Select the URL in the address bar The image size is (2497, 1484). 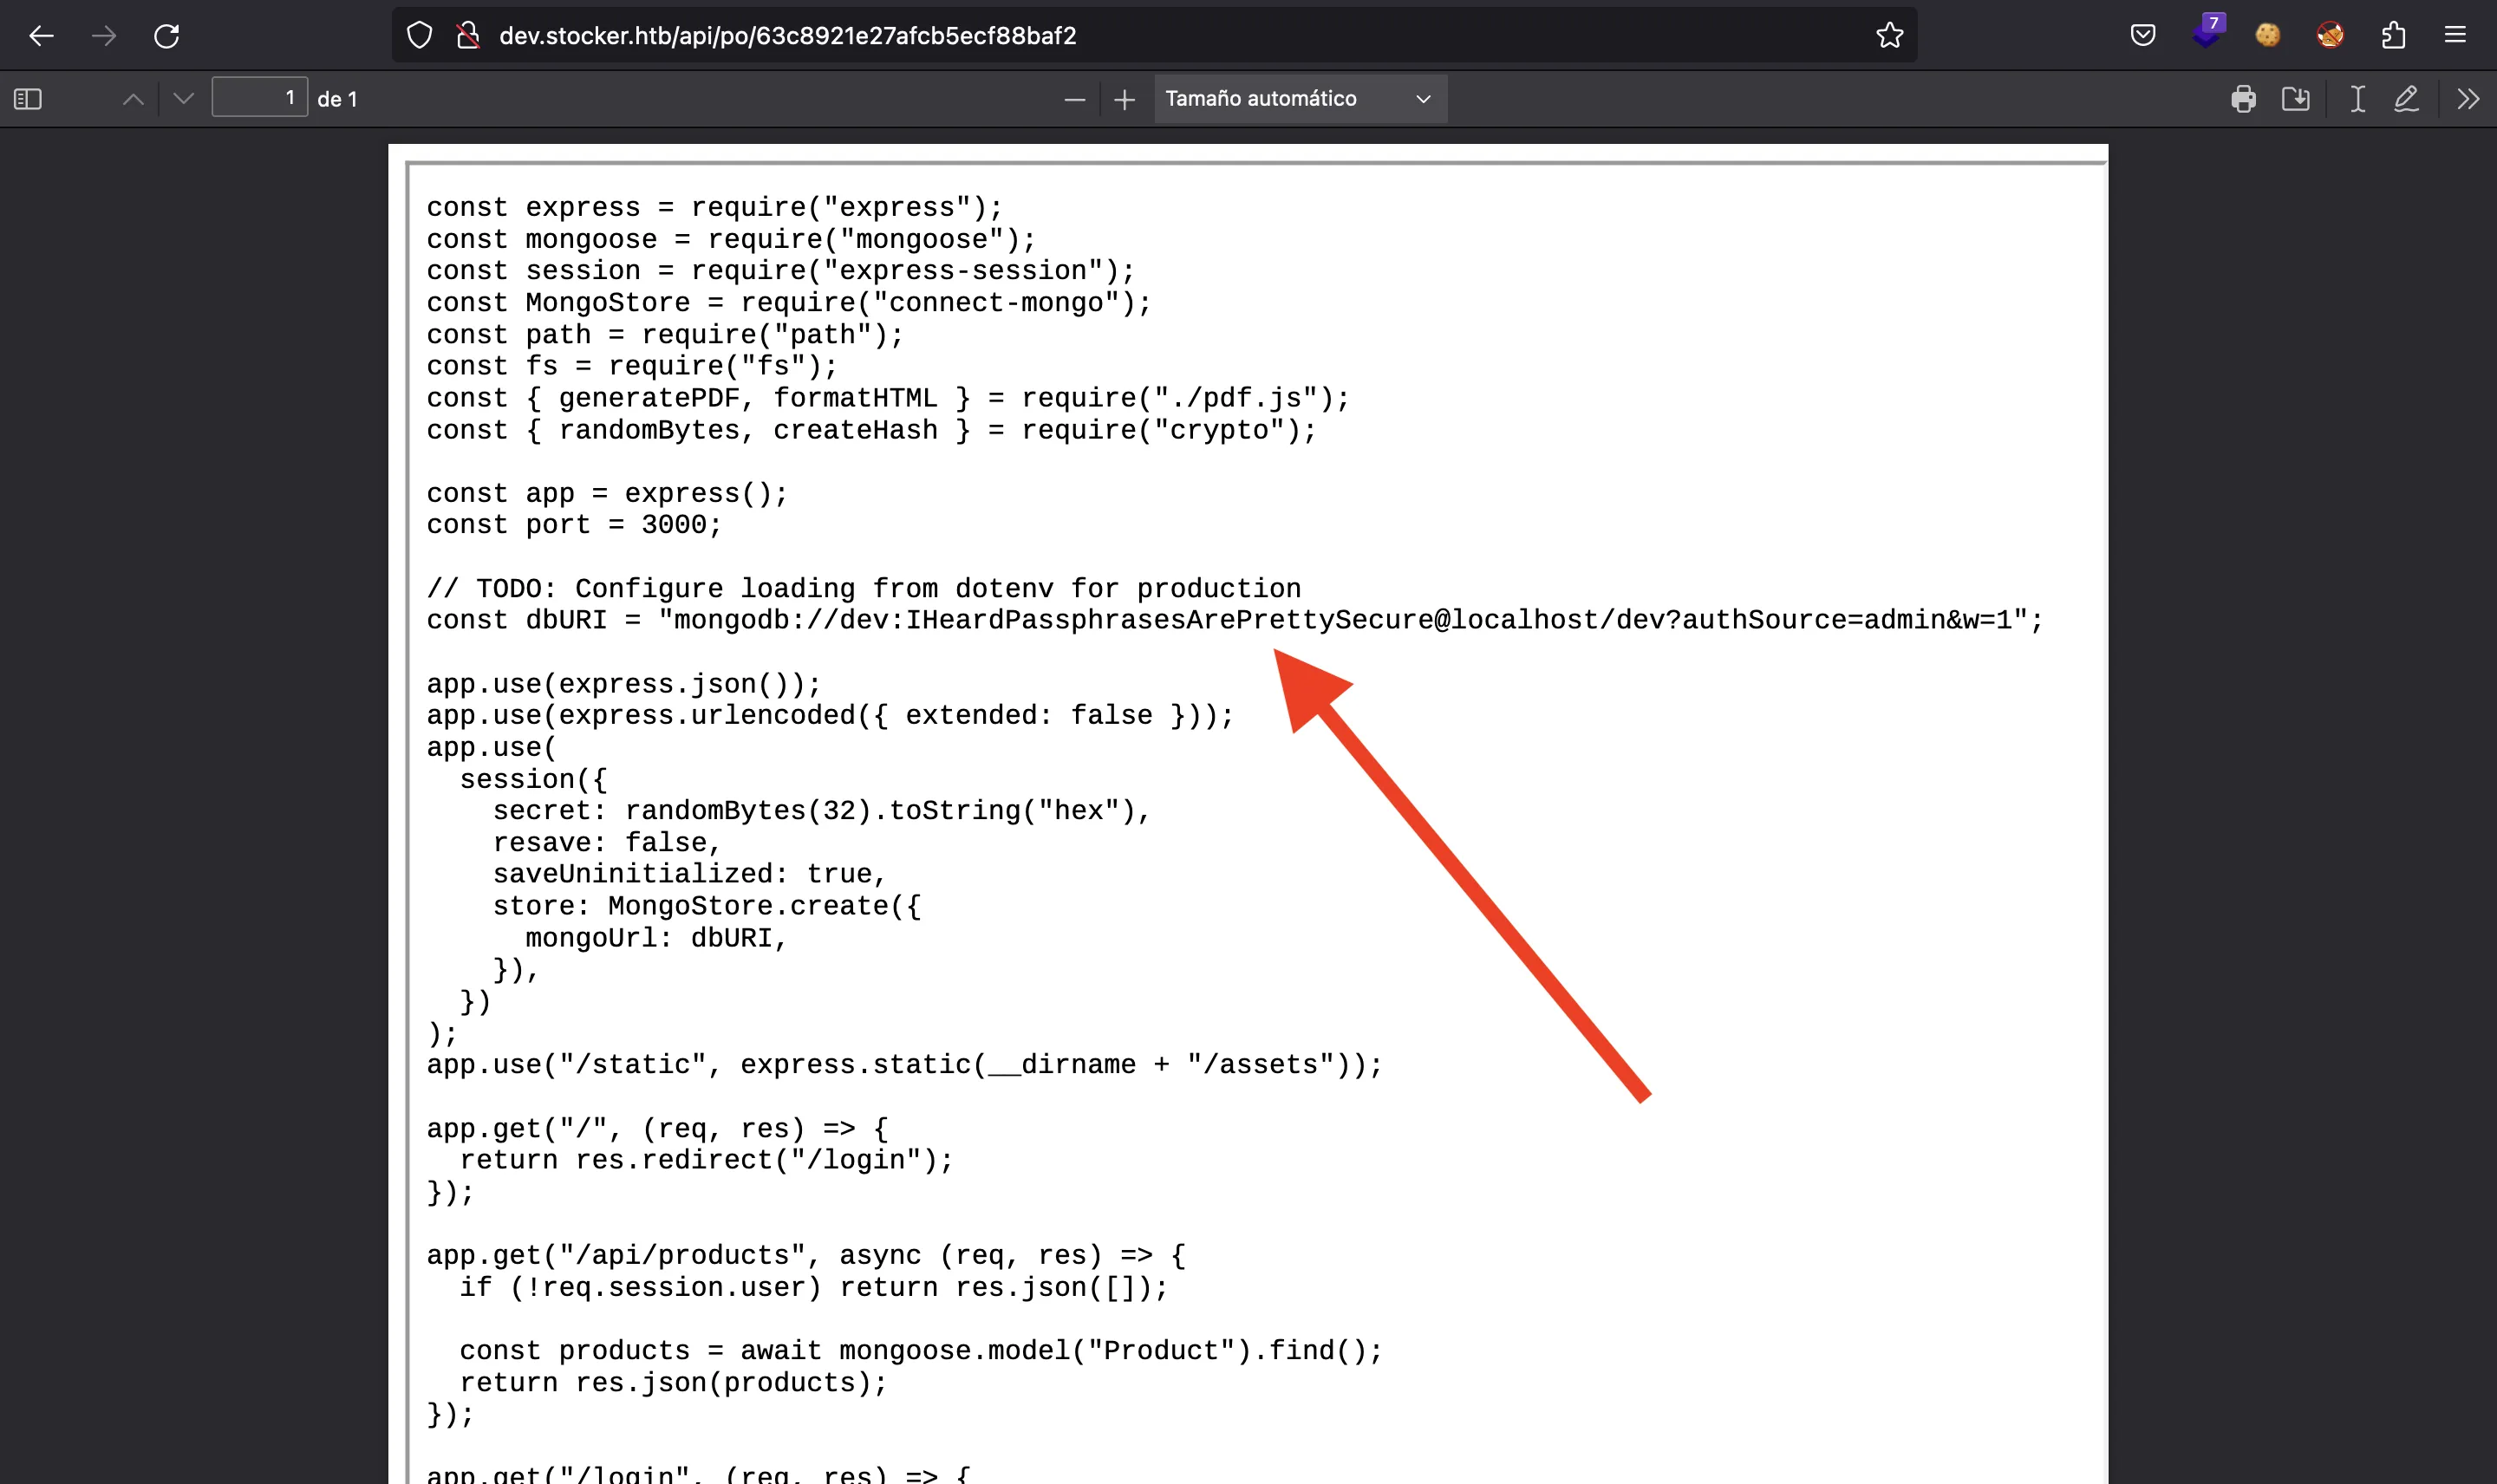click(788, 36)
